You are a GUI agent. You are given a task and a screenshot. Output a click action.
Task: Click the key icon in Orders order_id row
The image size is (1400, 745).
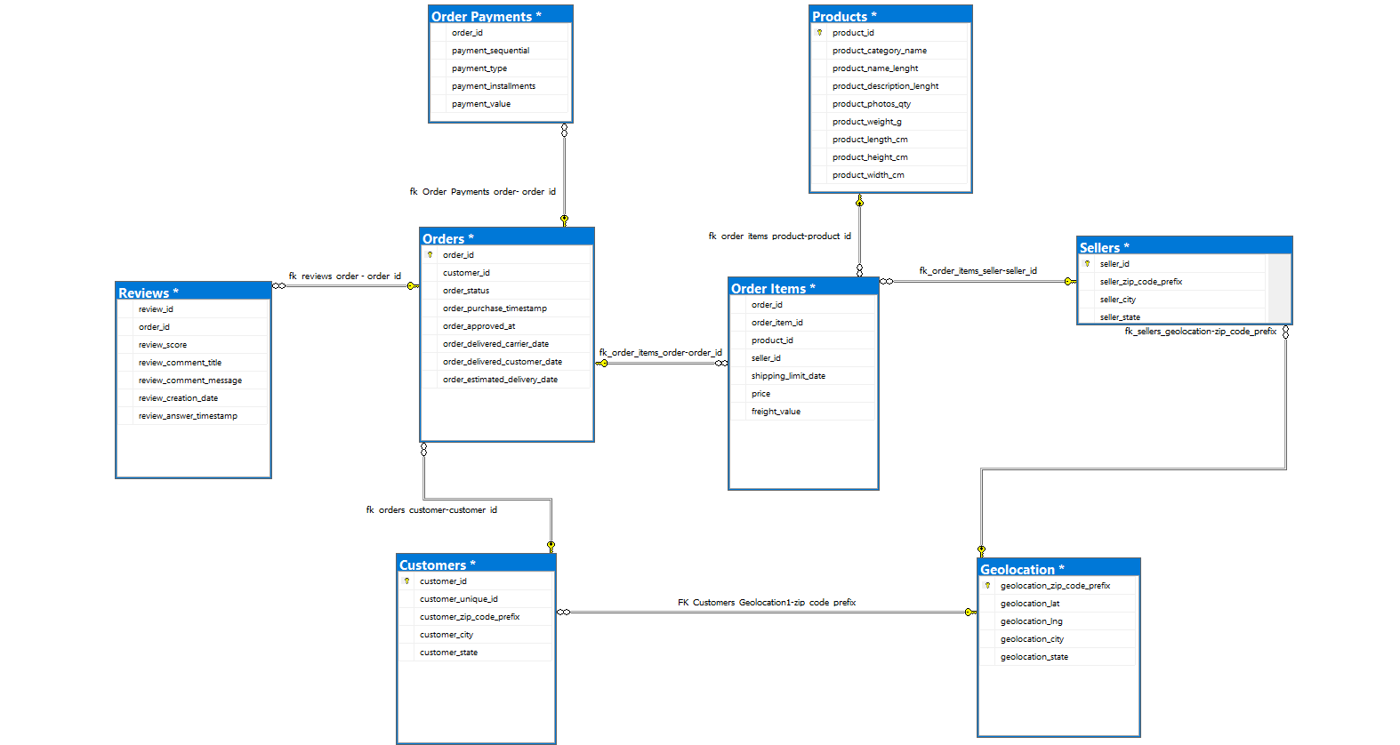(430, 255)
